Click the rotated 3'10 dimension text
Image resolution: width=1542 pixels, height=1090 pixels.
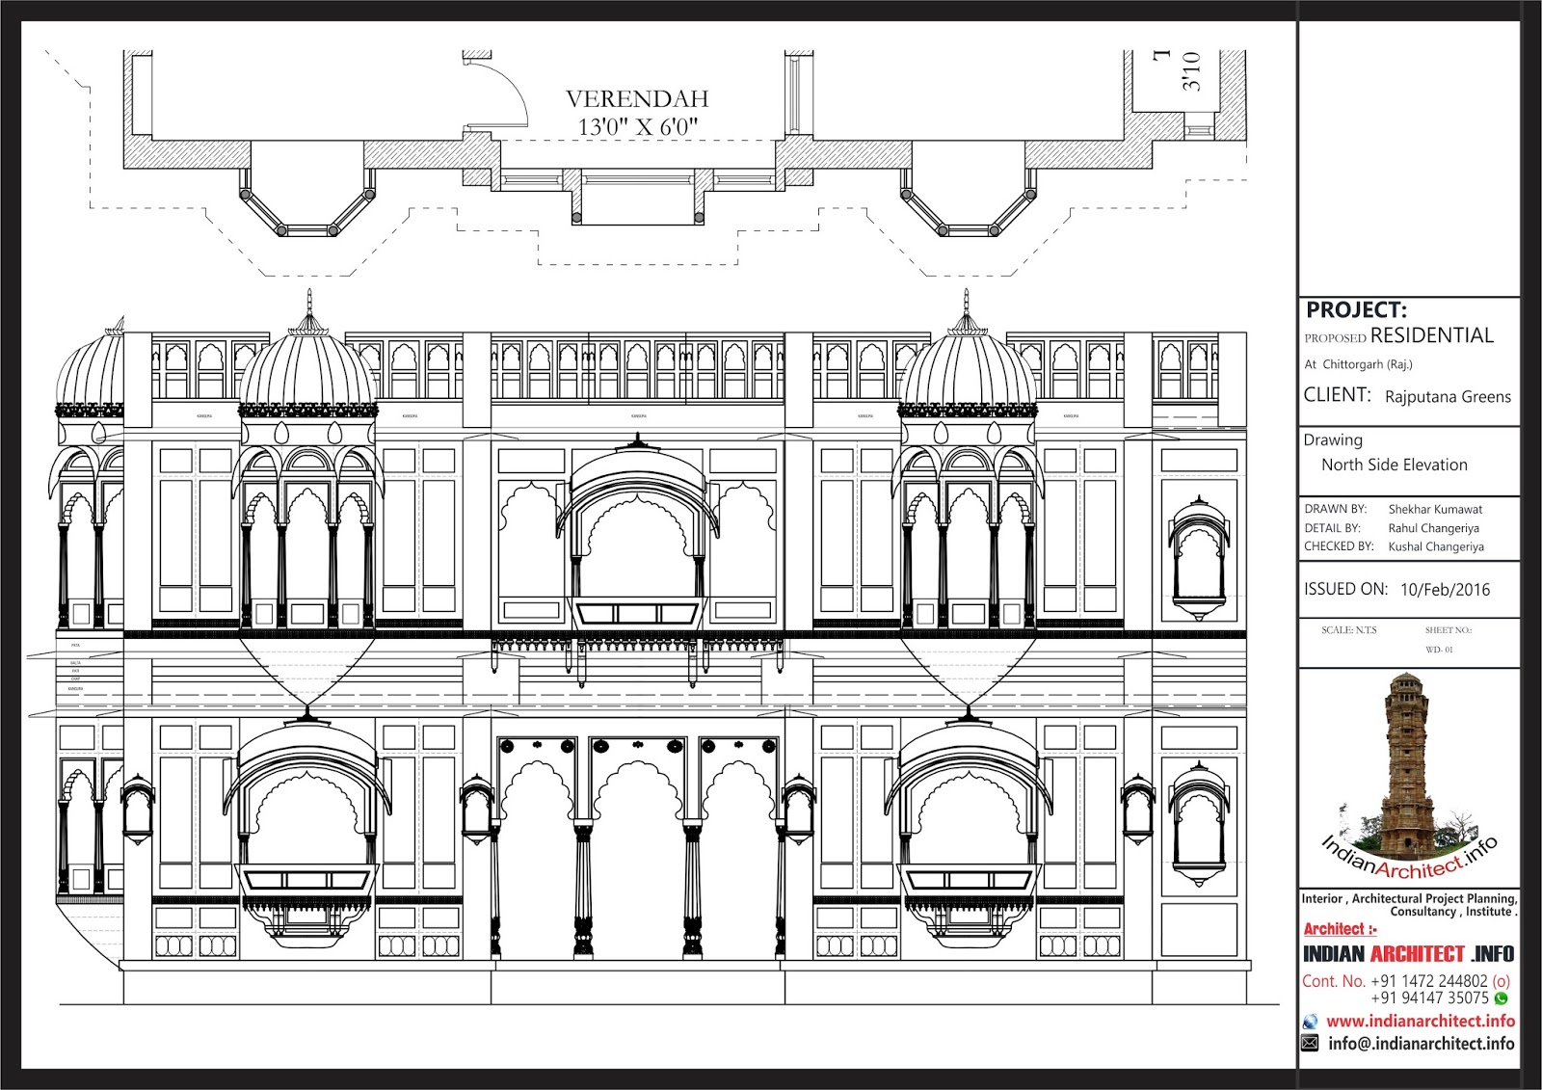(1192, 71)
